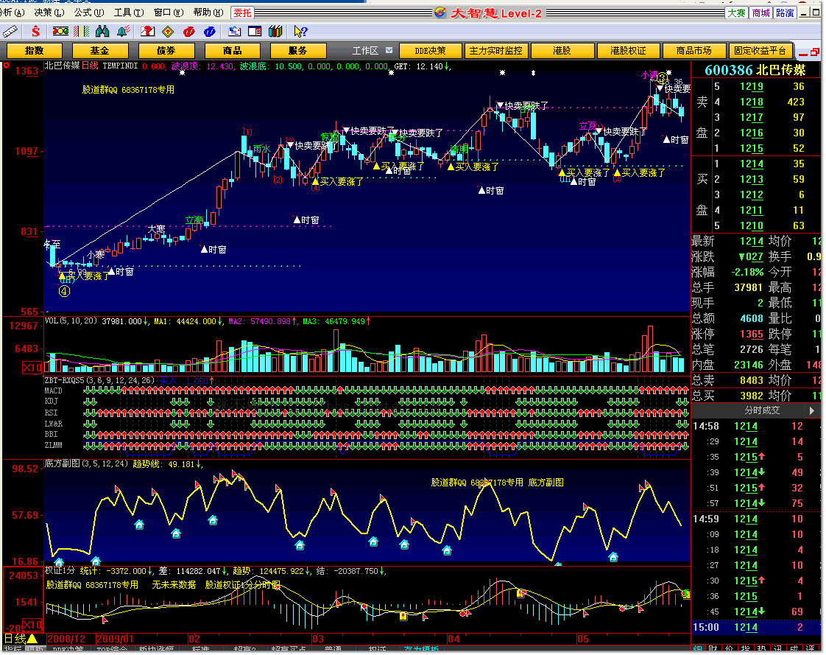Open 固定收益平台 button

coord(760,51)
